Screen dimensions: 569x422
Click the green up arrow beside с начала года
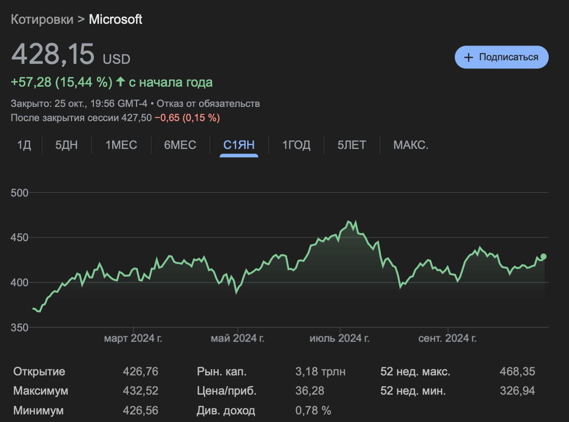pos(120,82)
